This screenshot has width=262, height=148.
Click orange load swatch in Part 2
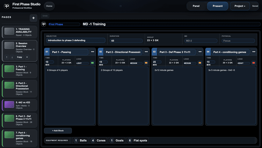tap(146, 63)
